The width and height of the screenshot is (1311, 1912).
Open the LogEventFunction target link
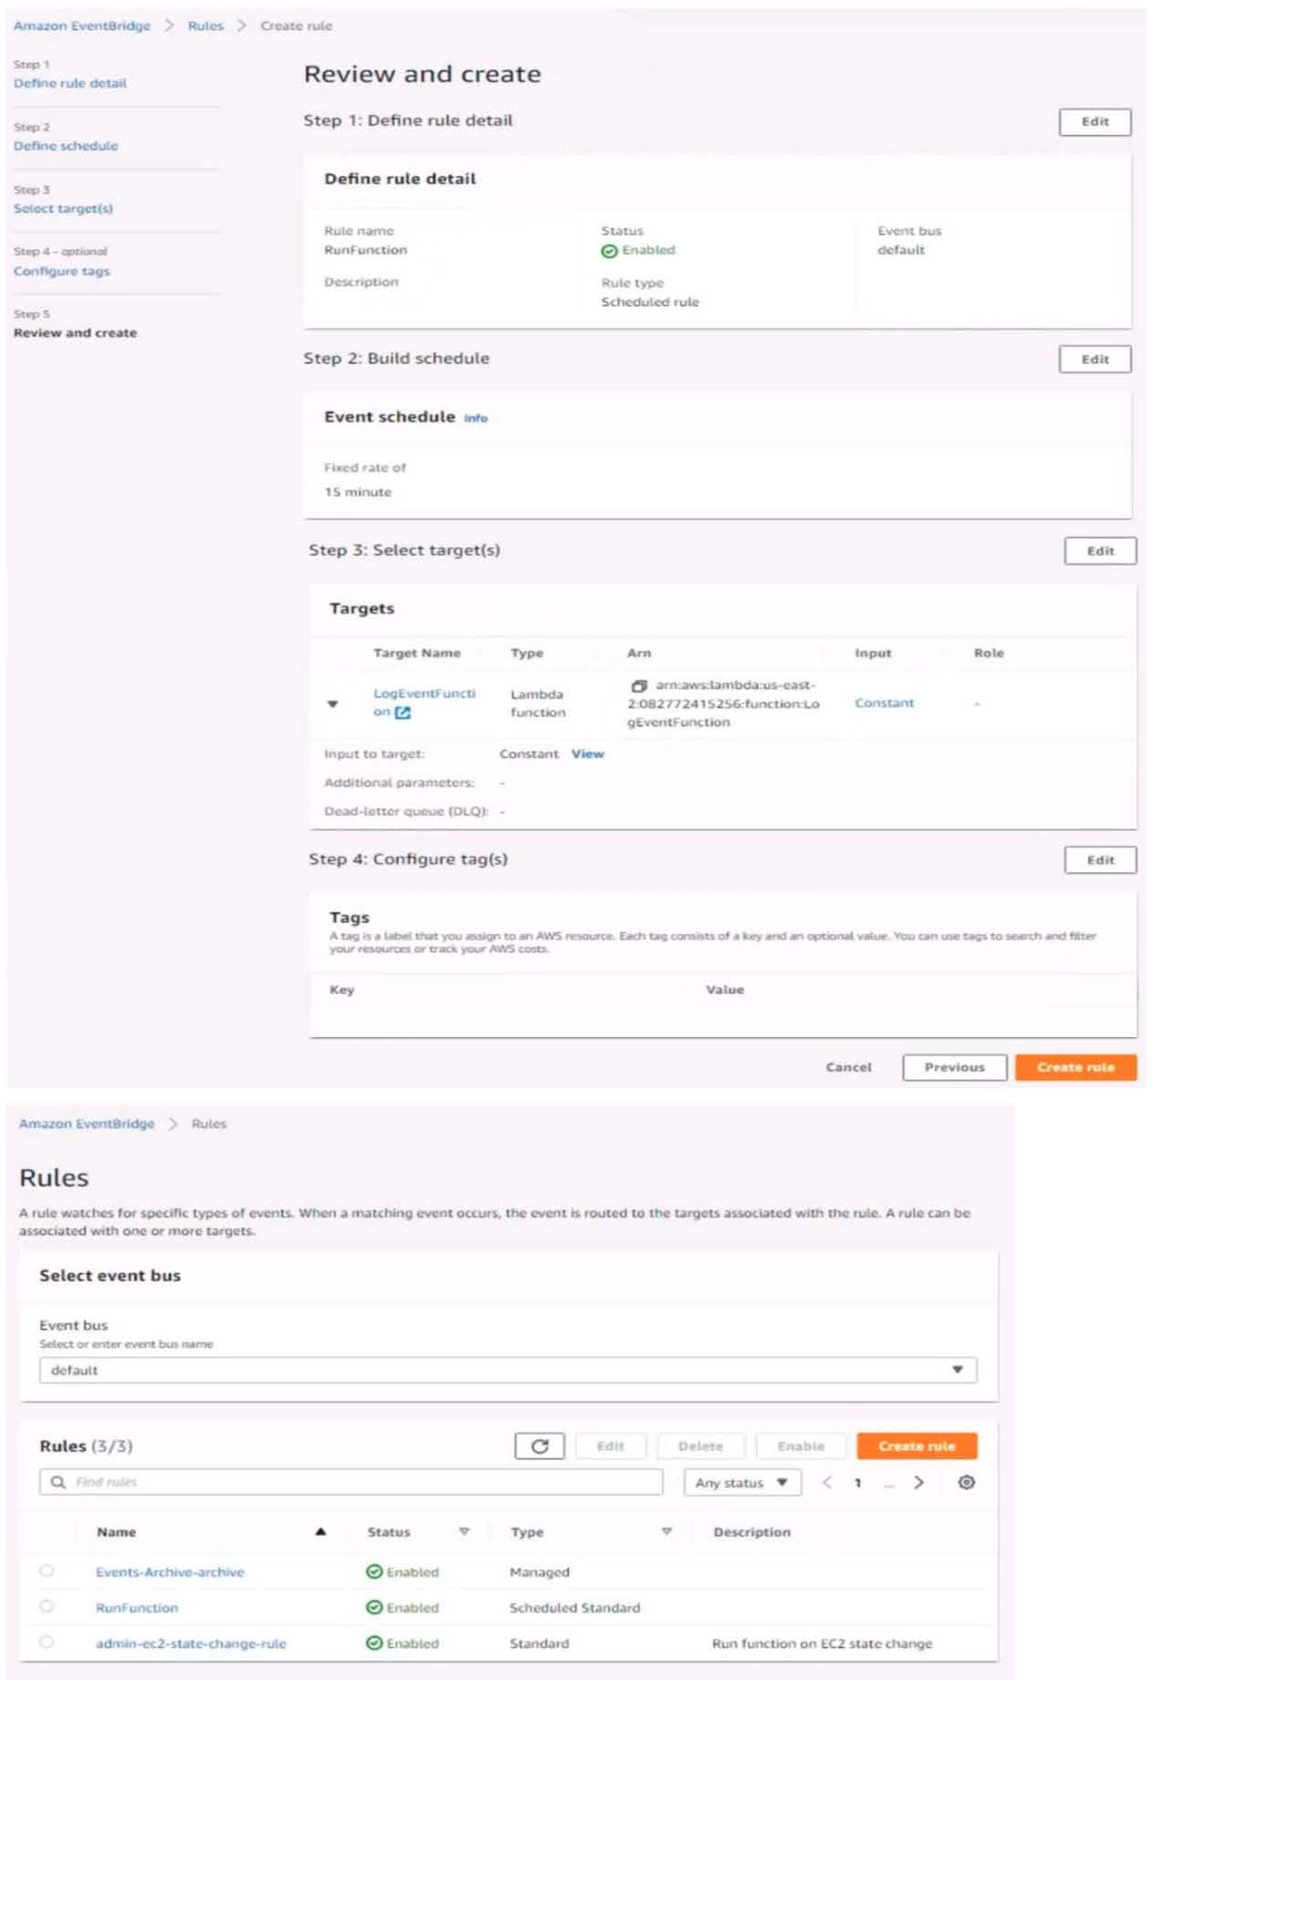424,703
